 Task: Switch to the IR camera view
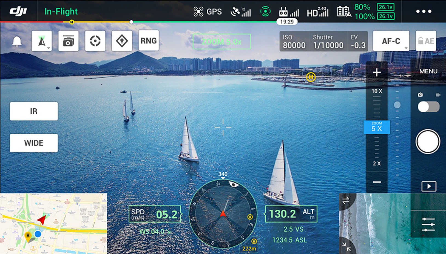click(x=34, y=111)
